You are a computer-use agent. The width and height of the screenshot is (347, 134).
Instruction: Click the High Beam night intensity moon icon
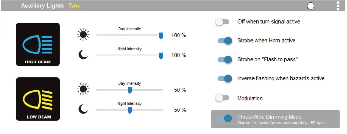click(x=83, y=55)
